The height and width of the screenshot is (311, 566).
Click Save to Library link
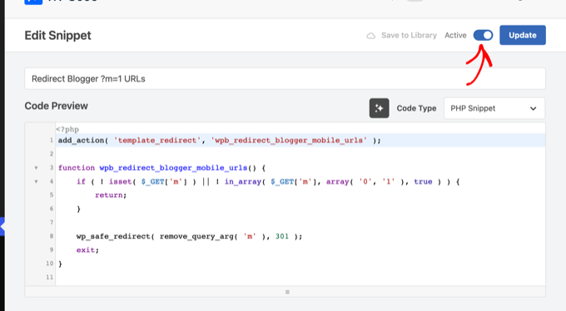click(x=409, y=36)
